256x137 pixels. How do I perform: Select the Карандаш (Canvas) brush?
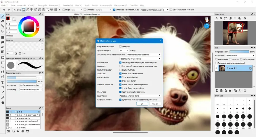tap(23, 121)
